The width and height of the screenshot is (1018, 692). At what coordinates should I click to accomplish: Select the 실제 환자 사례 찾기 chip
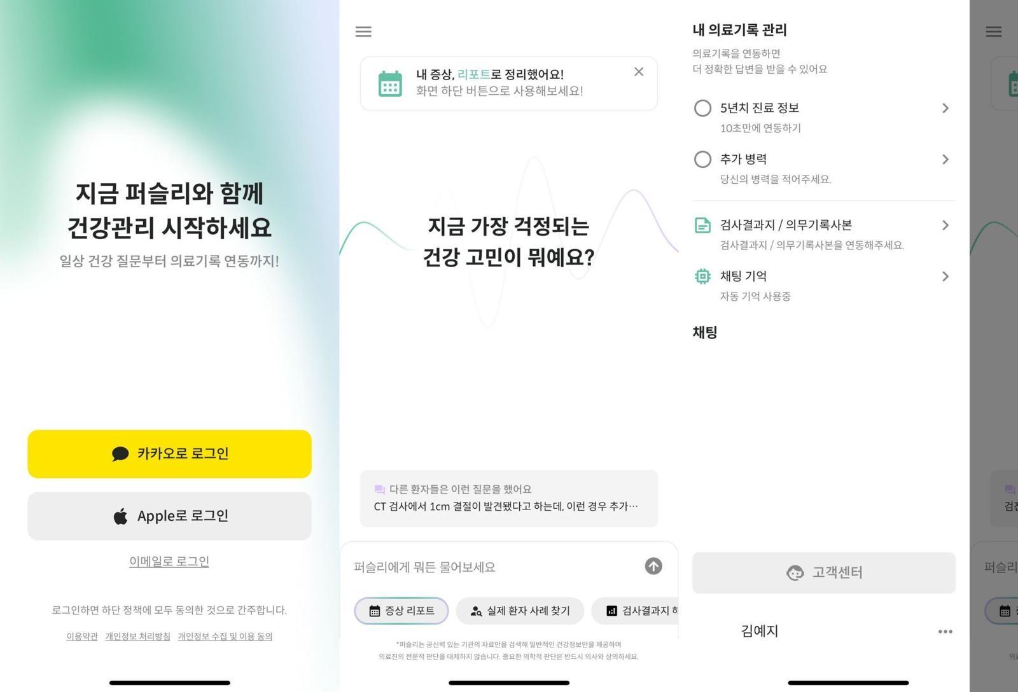click(520, 611)
